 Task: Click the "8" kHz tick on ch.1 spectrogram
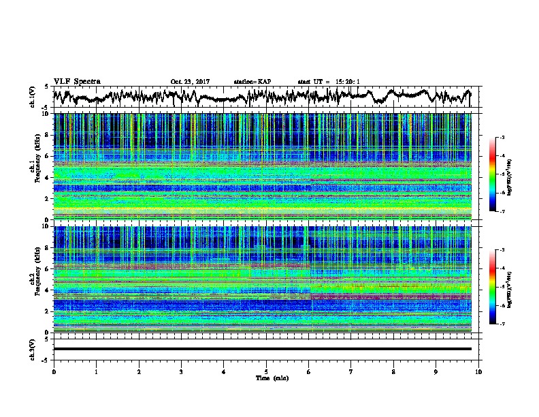48,135
